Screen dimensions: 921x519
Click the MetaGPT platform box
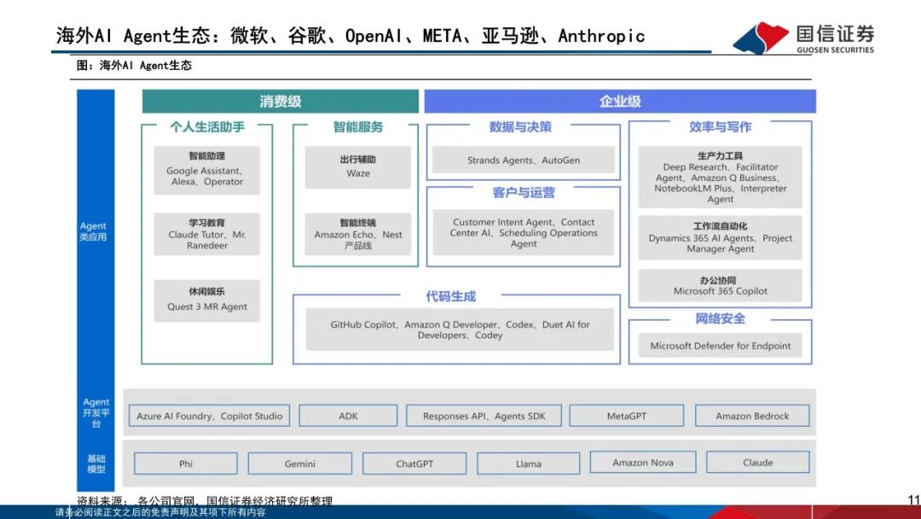pos(626,416)
